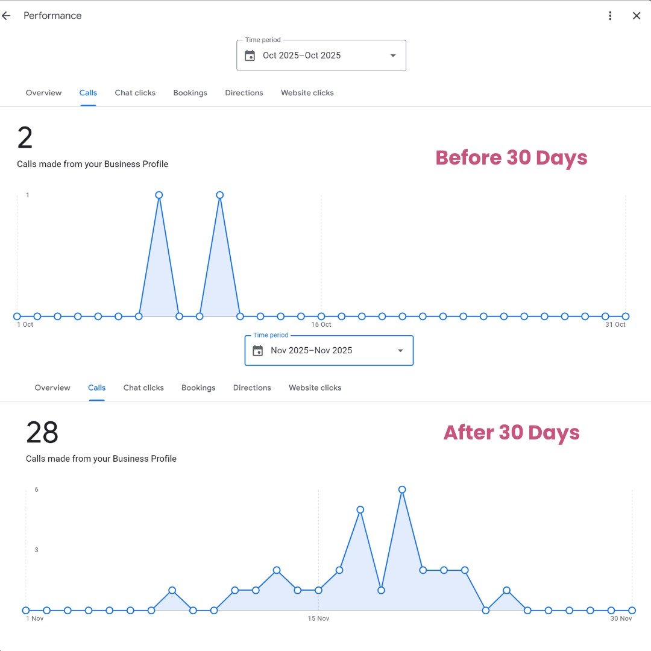
Task: Click the first October peak data point
Action: click(159, 195)
